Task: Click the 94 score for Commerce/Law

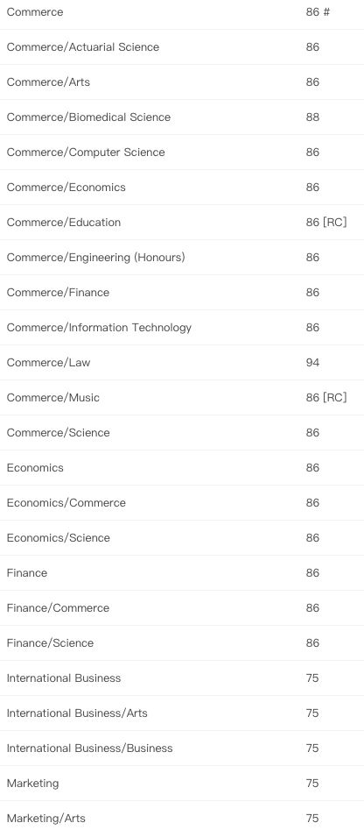Action: coord(312,363)
